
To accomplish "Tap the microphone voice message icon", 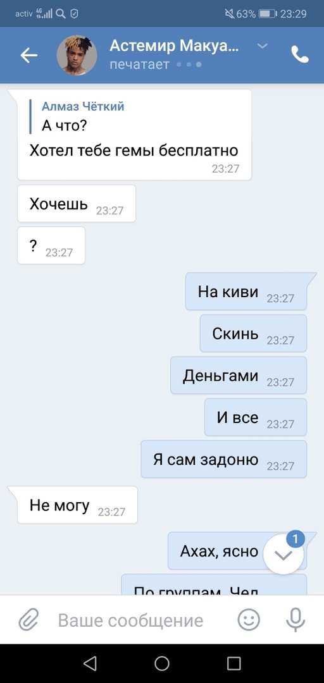I will (x=296, y=620).
